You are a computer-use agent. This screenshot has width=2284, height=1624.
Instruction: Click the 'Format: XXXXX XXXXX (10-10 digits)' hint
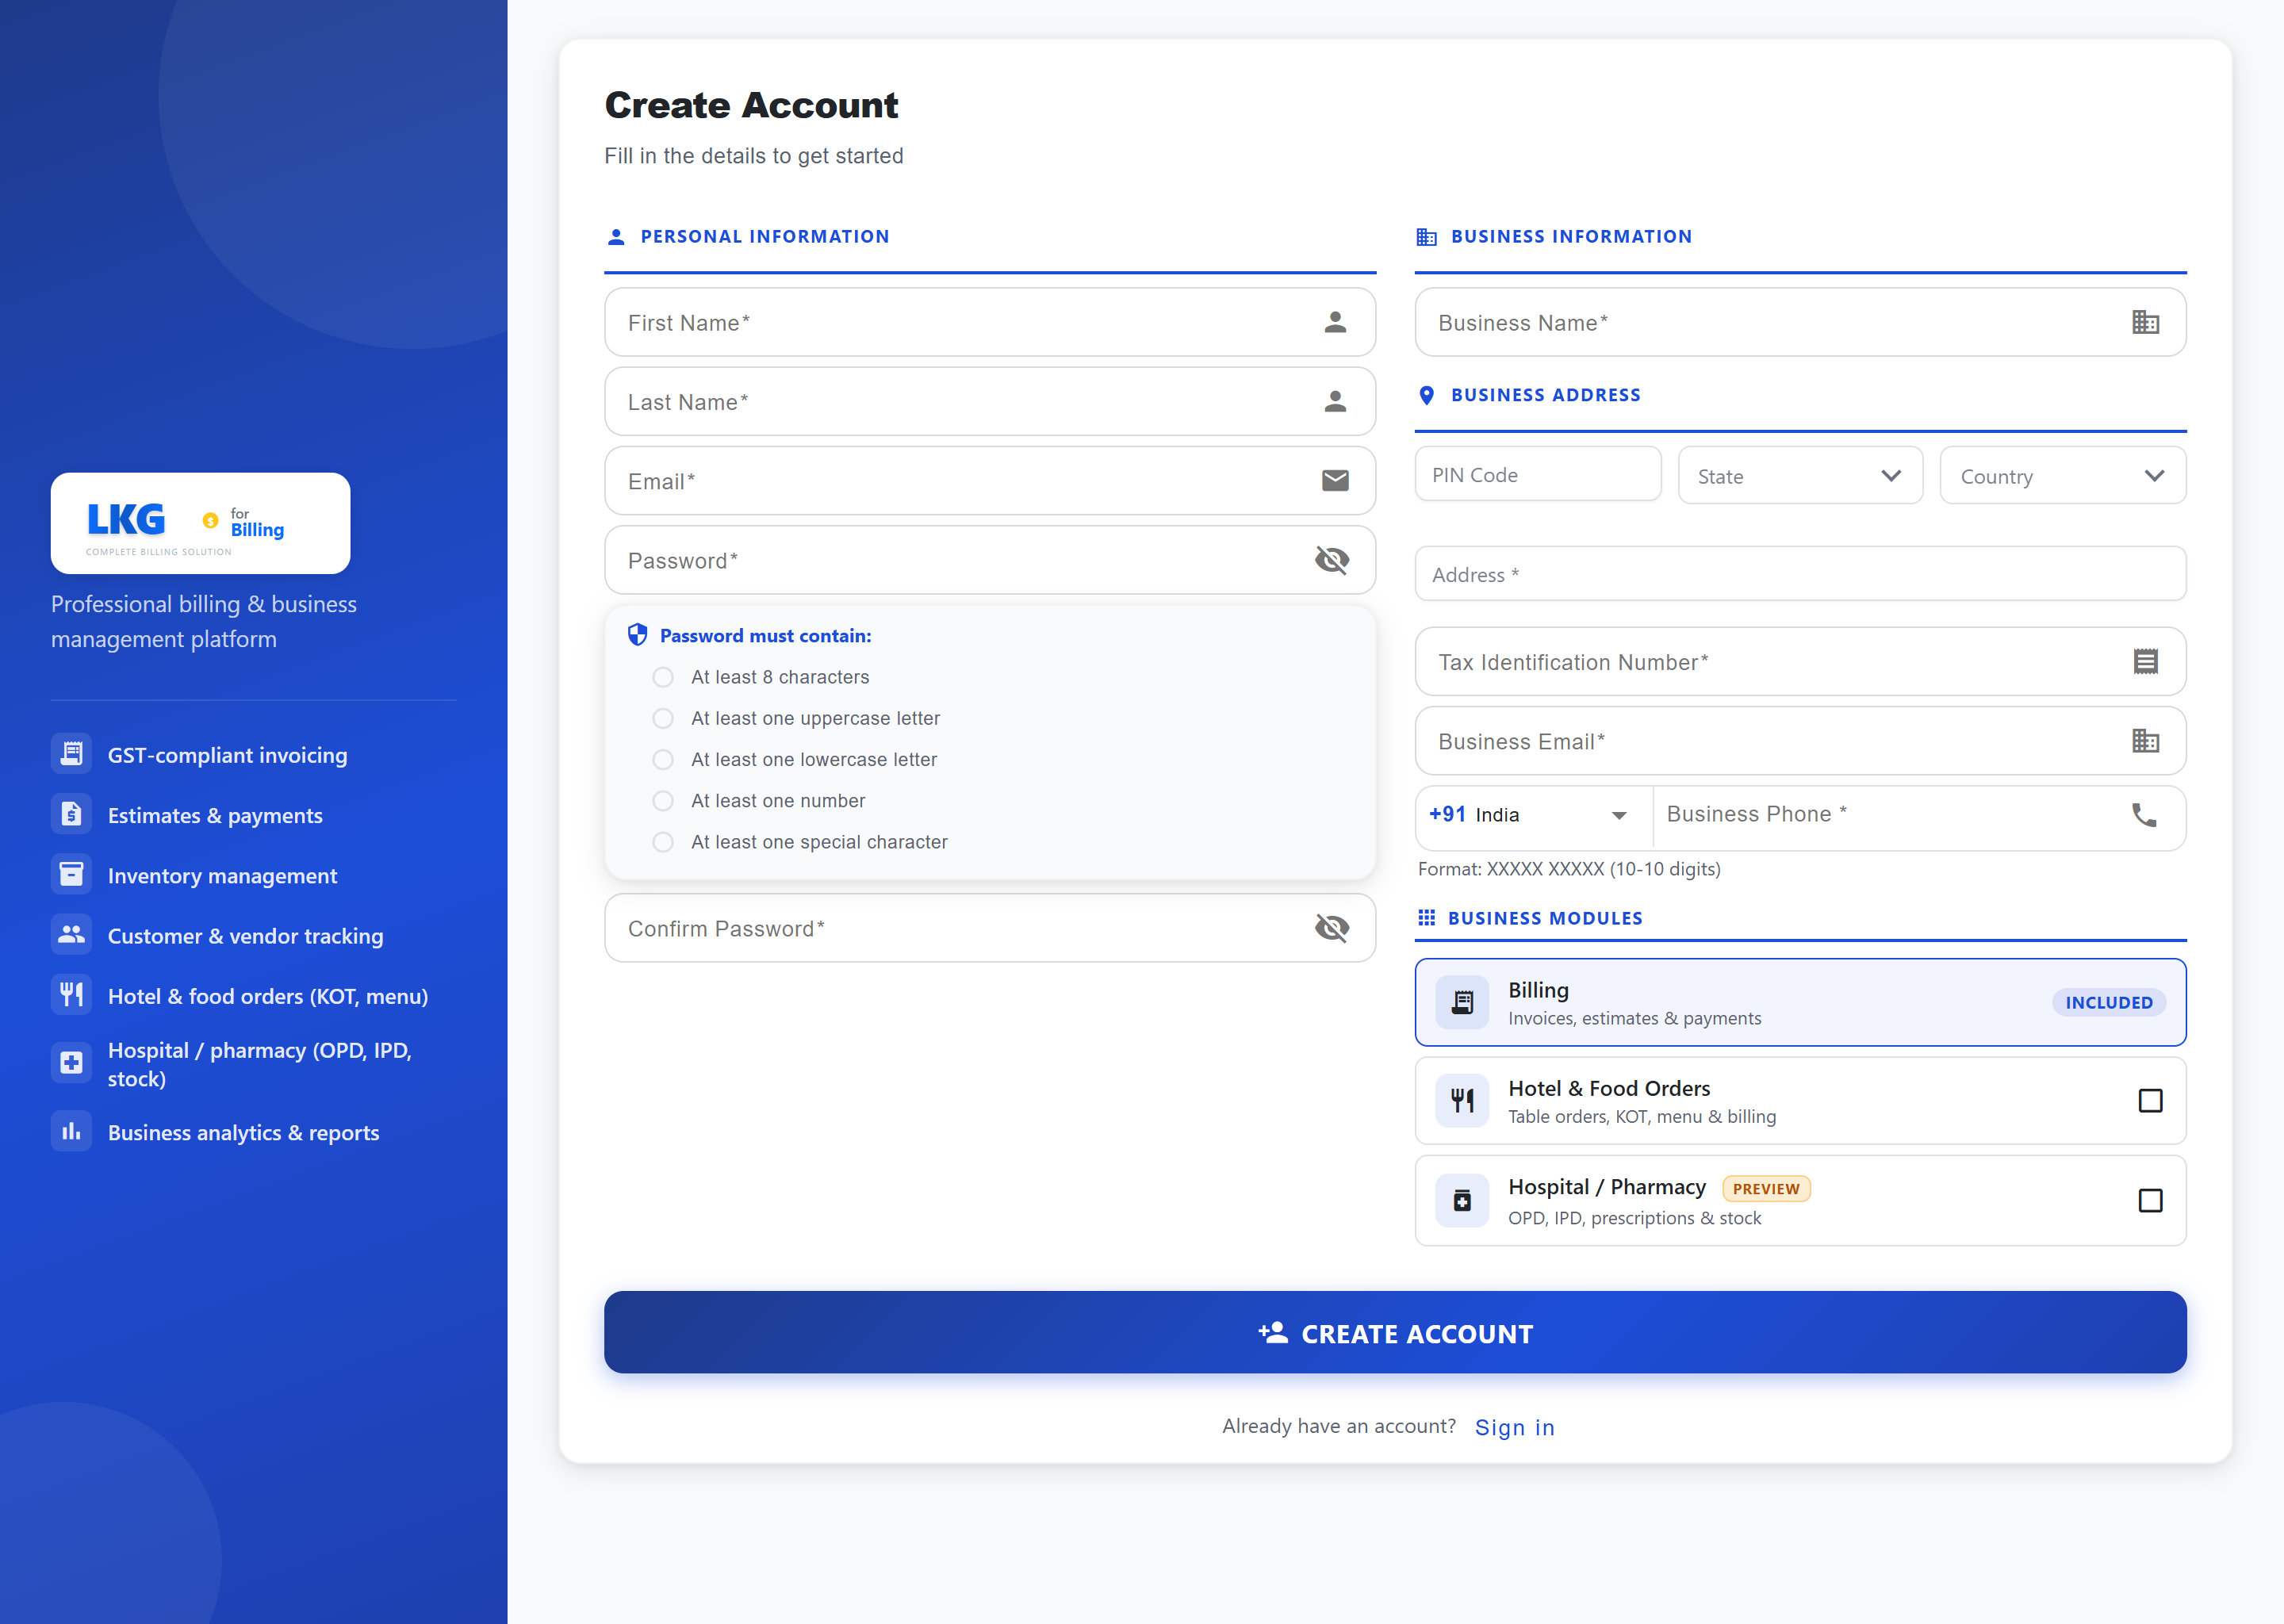pos(1569,869)
